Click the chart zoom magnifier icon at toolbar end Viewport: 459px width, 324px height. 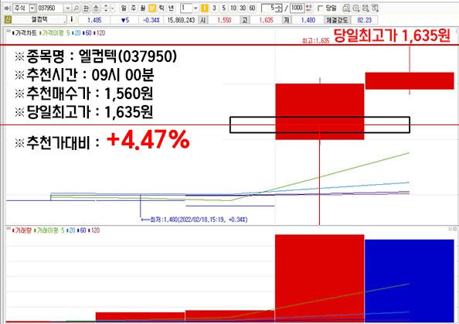pyautogui.click(x=375, y=9)
